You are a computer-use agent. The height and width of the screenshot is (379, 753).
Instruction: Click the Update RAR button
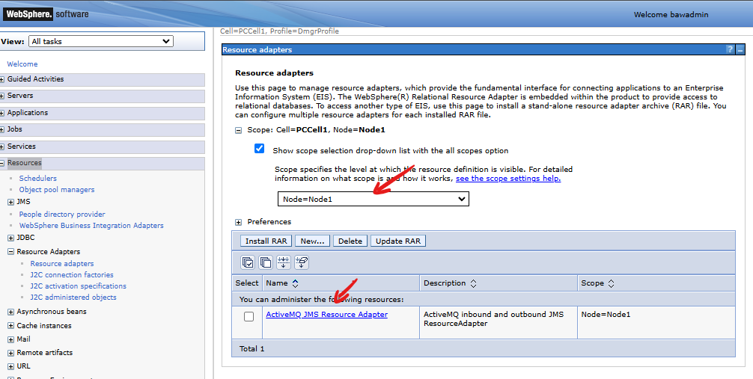pyautogui.click(x=398, y=241)
